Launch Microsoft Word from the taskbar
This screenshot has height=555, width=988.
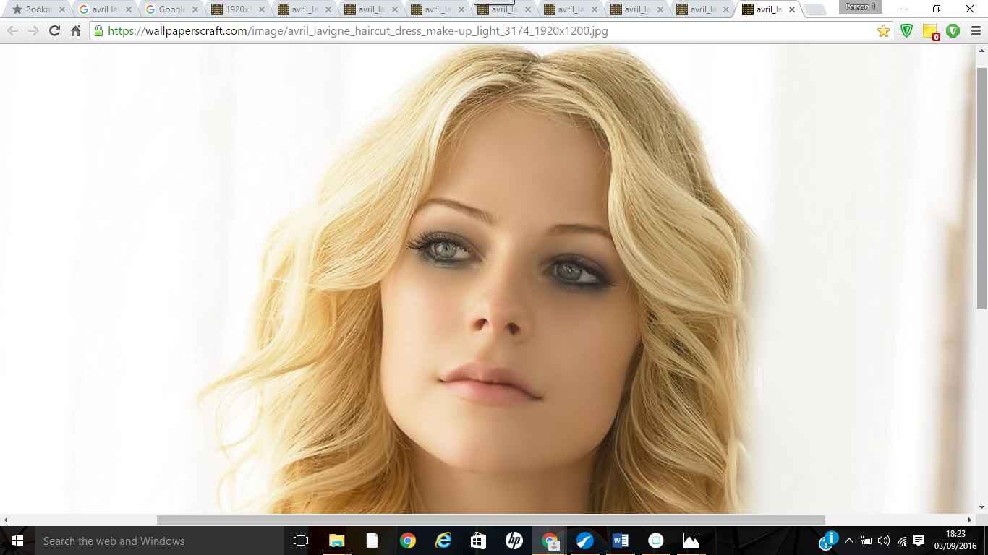point(621,541)
